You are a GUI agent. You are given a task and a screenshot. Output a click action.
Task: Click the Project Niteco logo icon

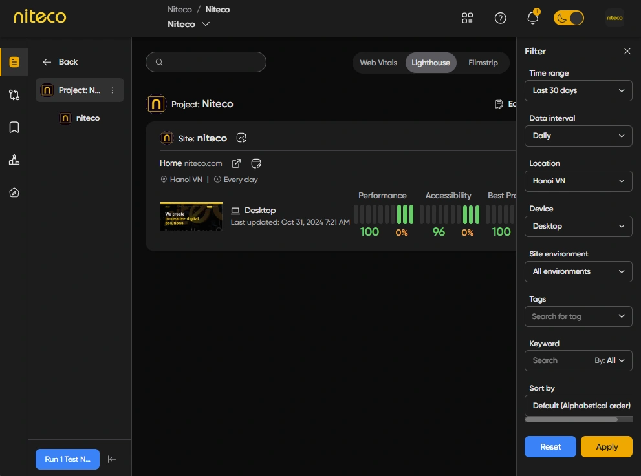(x=156, y=104)
